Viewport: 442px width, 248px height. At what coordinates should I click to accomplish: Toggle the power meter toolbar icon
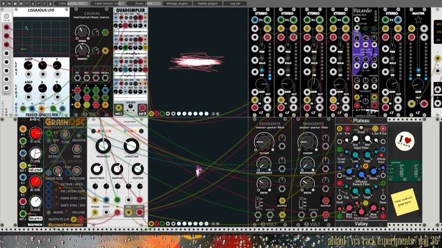pyautogui.click(x=44, y=3)
